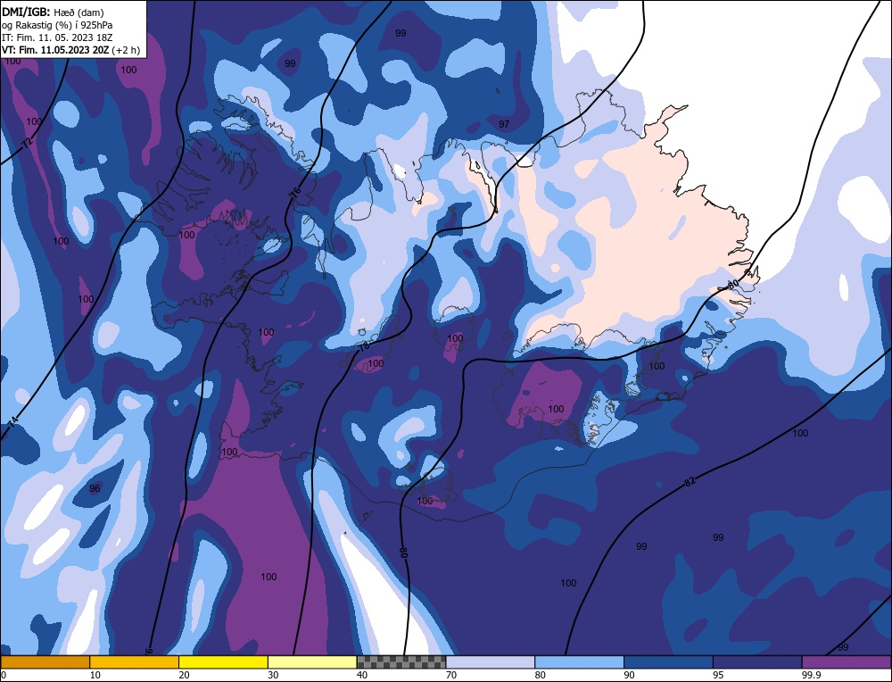This screenshot has height=682, width=892.
Task: Click the legend tick label '99.9'
Action: [811, 675]
